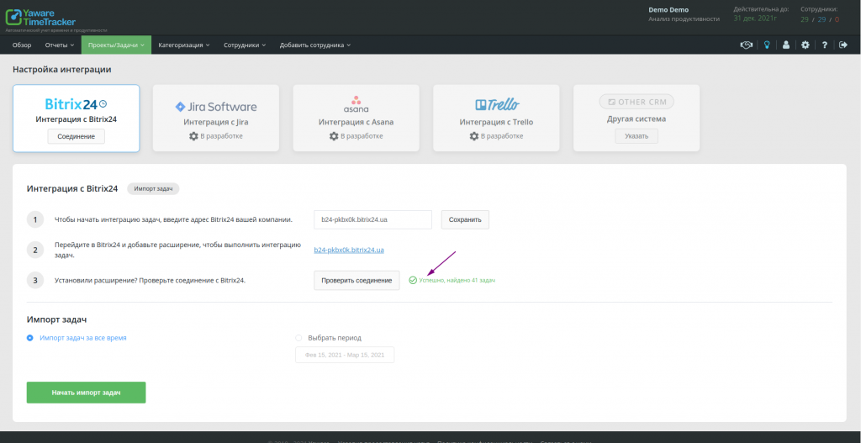The width and height of the screenshot is (861, 443).
Task: Click the asana logo
Action: coord(356,103)
